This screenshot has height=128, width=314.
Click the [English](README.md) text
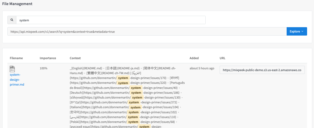86,68
